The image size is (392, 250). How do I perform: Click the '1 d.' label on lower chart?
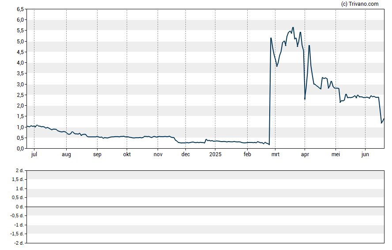click(20, 188)
